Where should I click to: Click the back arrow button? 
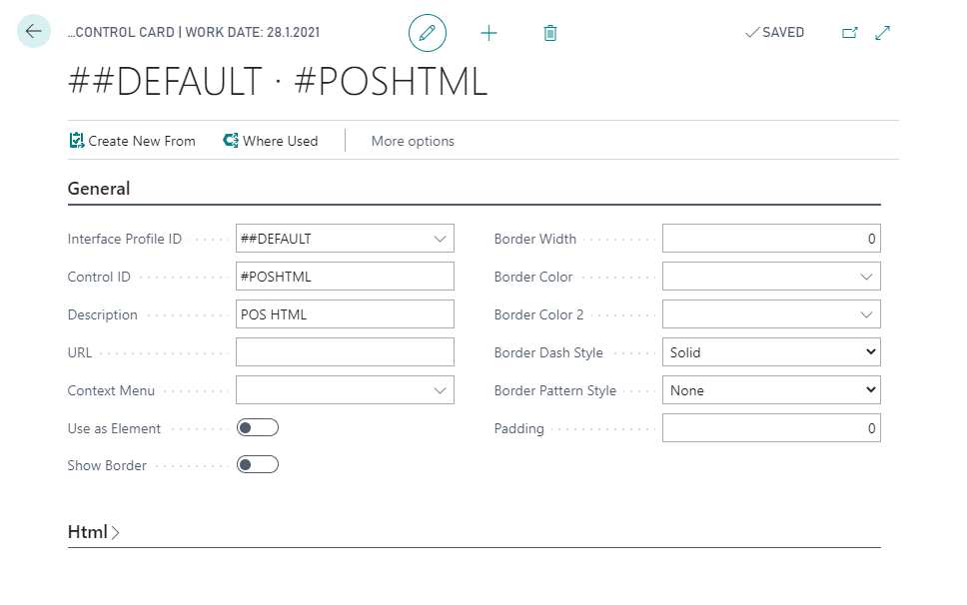[x=34, y=32]
